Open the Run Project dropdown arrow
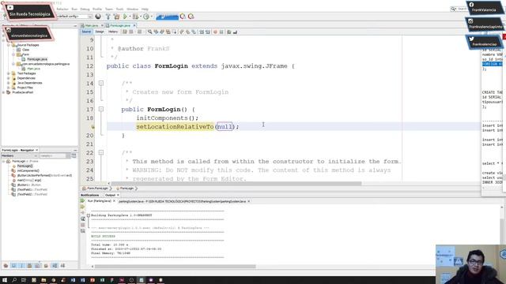 130,17
